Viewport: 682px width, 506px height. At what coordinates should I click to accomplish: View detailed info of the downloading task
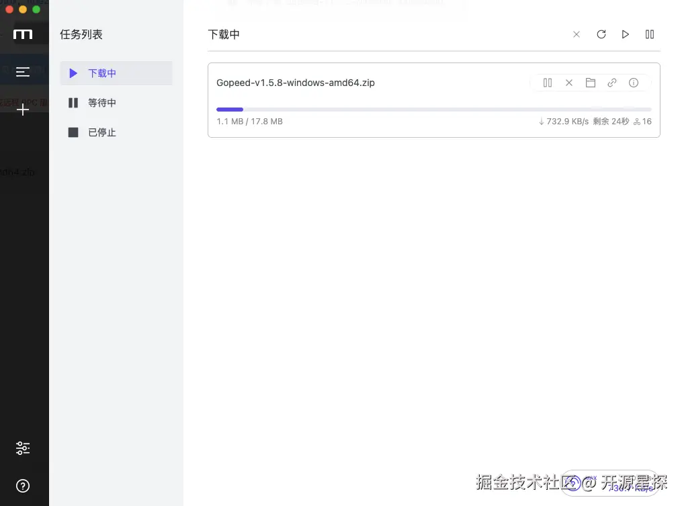tap(634, 83)
